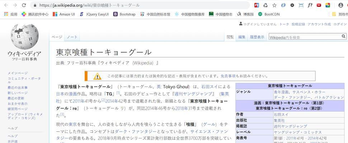Go forward to the next page
348x143 pixels.
(15, 5)
